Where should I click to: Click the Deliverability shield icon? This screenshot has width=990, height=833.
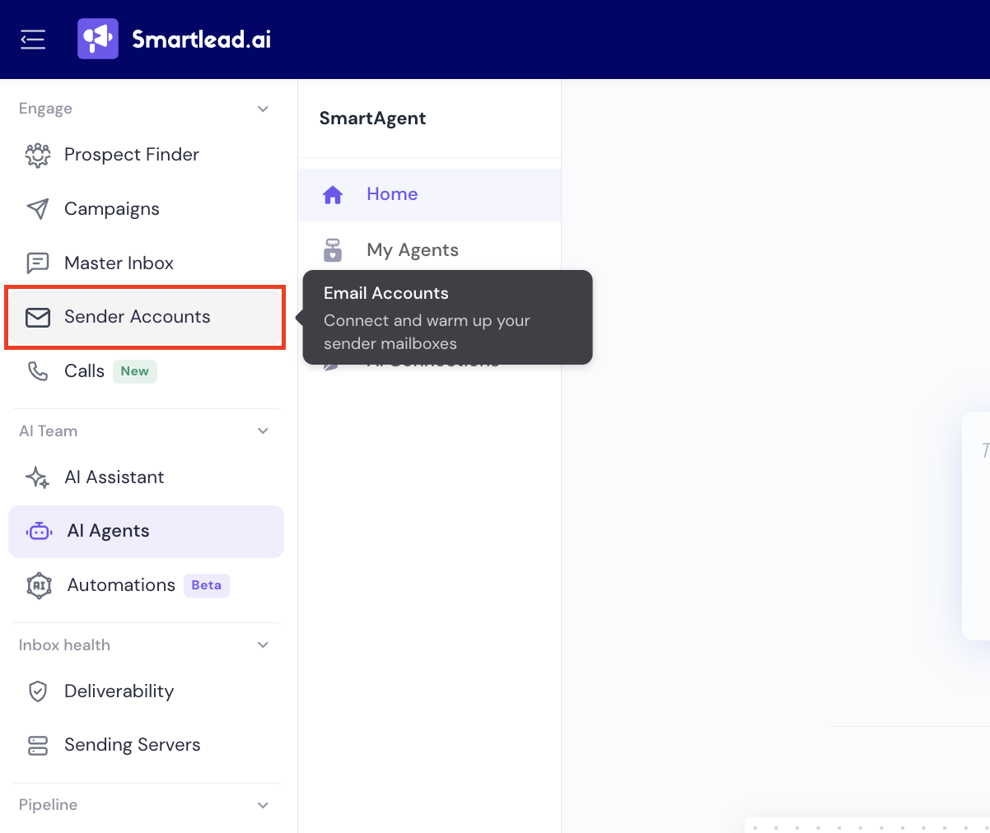(38, 691)
